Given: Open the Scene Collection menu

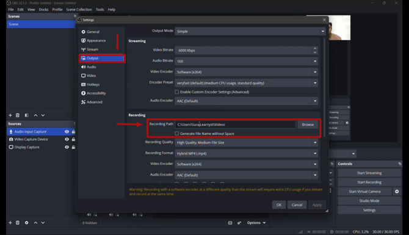Looking at the screenshot, I should 79,9.
